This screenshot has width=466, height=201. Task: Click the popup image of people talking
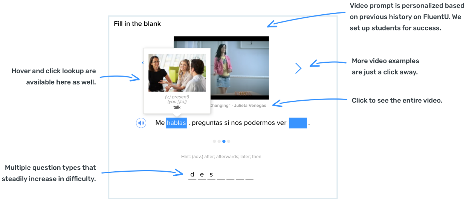coord(177,73)
